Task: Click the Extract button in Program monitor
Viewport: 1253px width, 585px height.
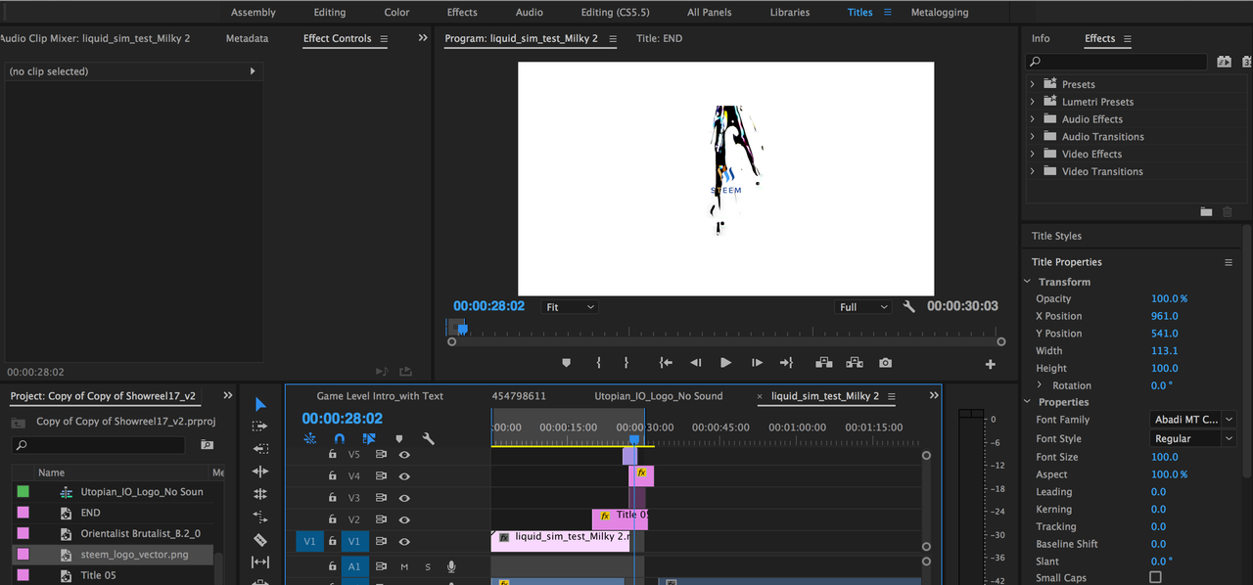Action: pyautogui.click(x=855, y=363)
